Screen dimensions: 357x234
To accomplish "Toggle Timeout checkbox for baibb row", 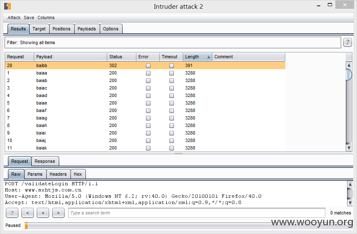I will pos(172,65).
